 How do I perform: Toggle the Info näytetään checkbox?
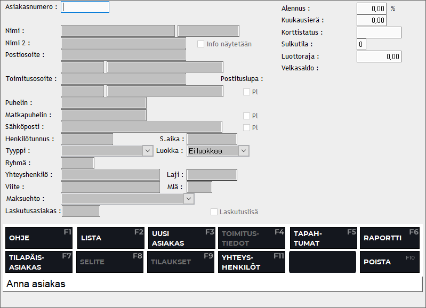[201, 44]
